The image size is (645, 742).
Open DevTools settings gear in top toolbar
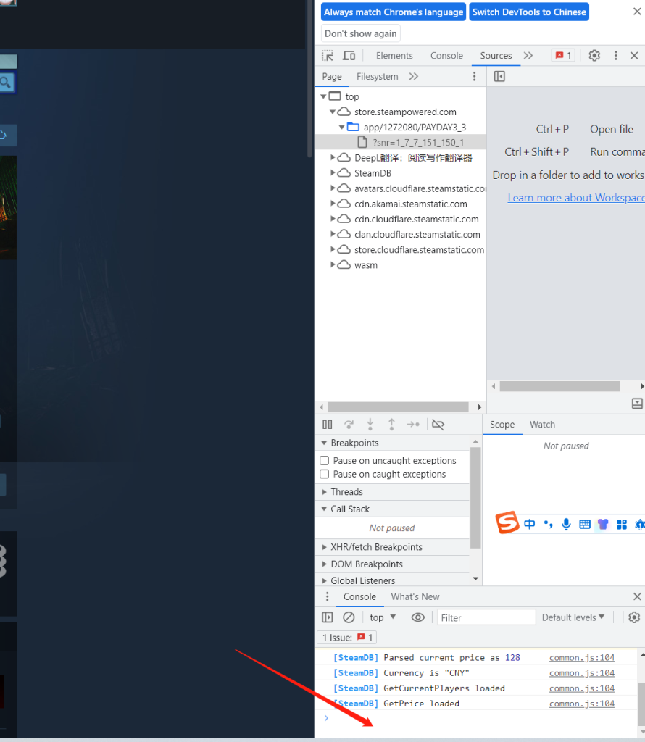(x=594, y=56)
